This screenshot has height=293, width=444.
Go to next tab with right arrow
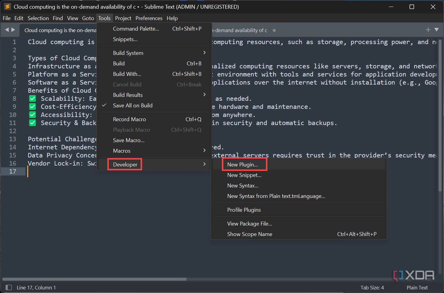13,30
